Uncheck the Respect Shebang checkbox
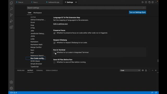This screenshot has height=94, width=167. (x=55, y=43)
